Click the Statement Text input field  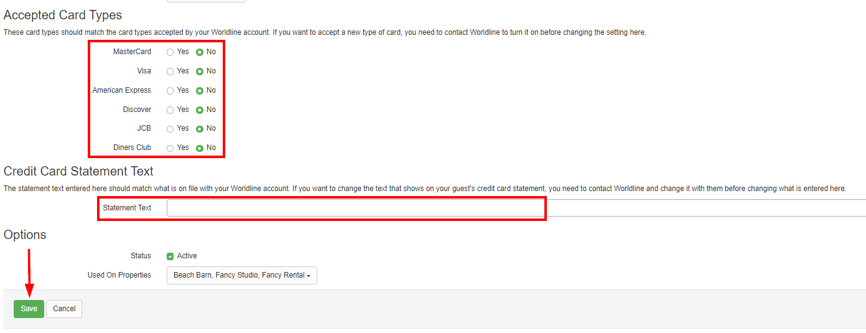(x=355, y=208)
